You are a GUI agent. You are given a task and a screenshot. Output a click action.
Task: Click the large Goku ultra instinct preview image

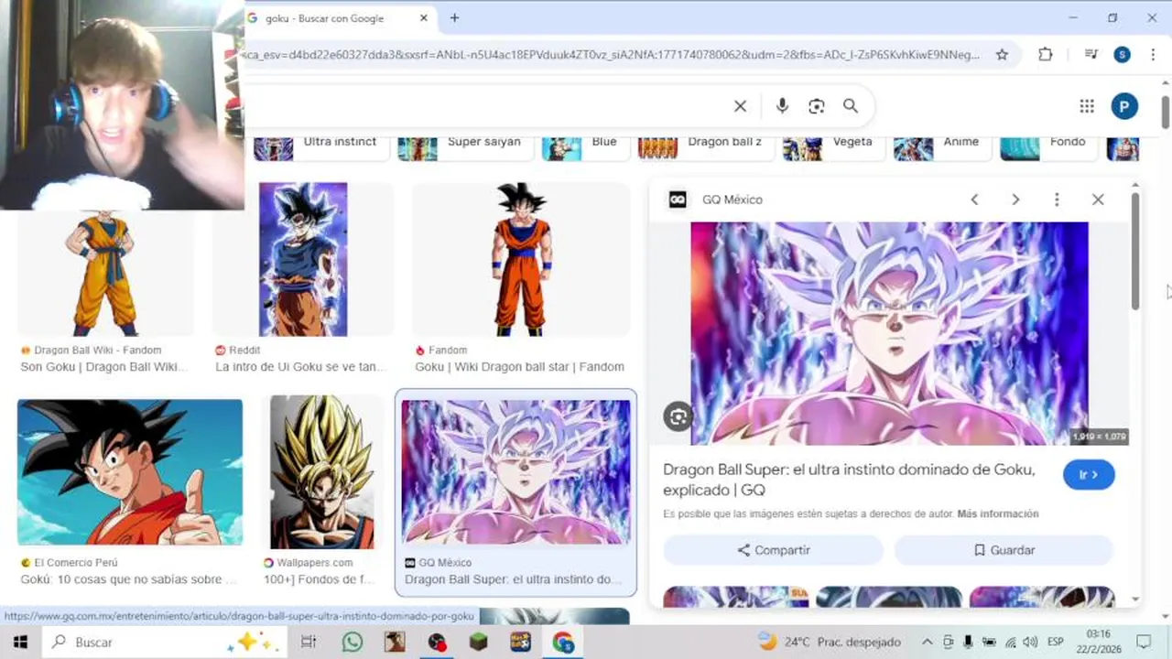[889, 333]
